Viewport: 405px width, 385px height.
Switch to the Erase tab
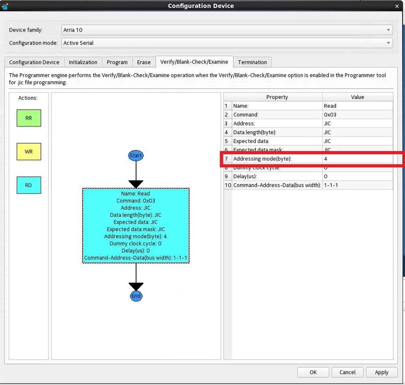tap(144, 62)
